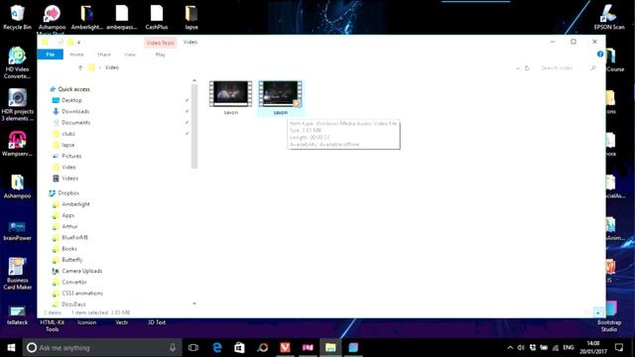Open the amberpass file on desktop
The height and width of the screenshot is (357, 635).
[x=122, y=17]
